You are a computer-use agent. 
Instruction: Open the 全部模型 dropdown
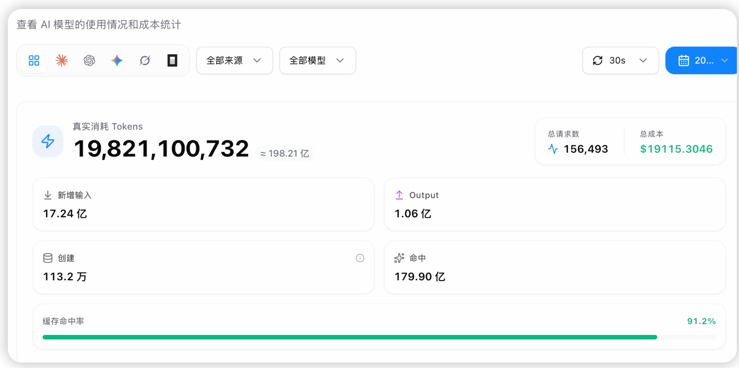click(318, 60)
